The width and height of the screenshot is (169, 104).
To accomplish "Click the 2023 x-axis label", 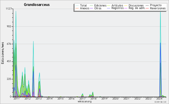I will 148,99.
